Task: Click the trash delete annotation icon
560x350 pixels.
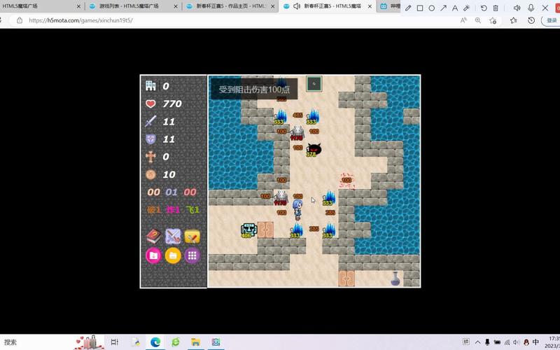Action: coord(496,8)
